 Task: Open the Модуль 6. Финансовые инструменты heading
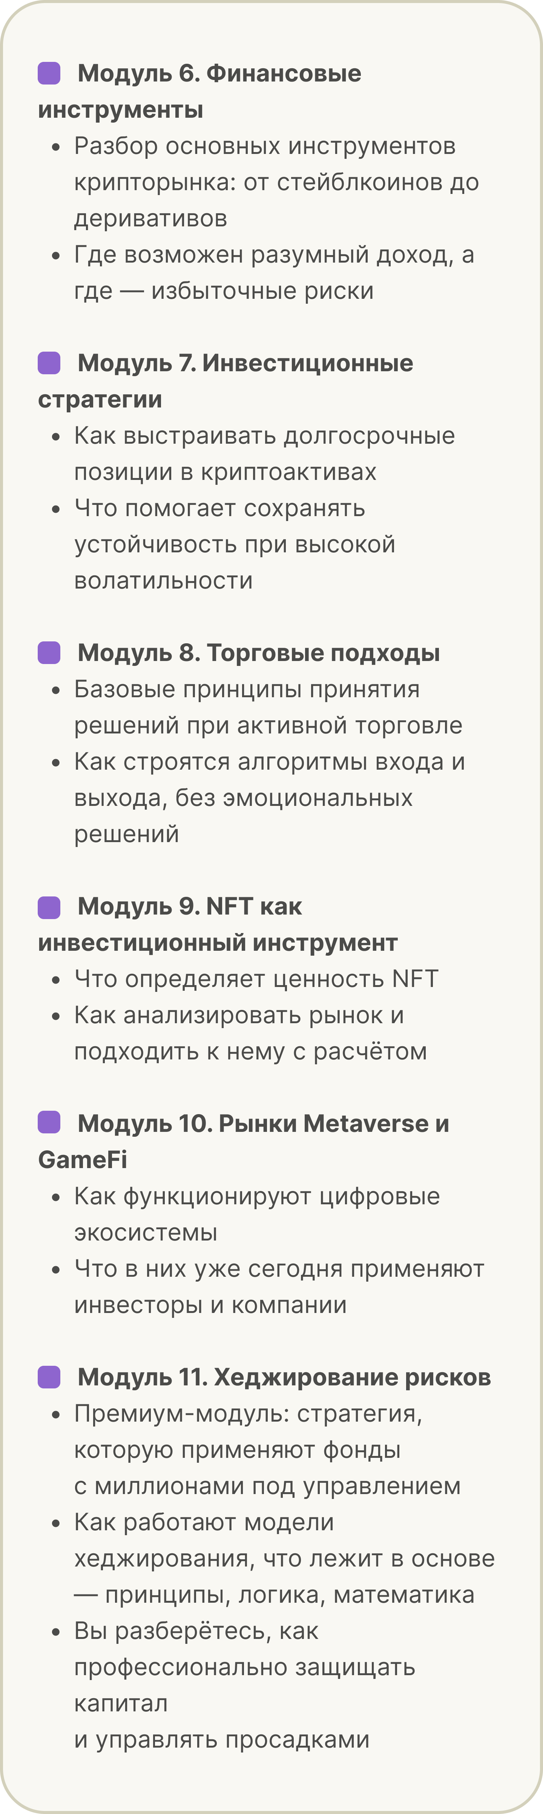tap(200, 92)
